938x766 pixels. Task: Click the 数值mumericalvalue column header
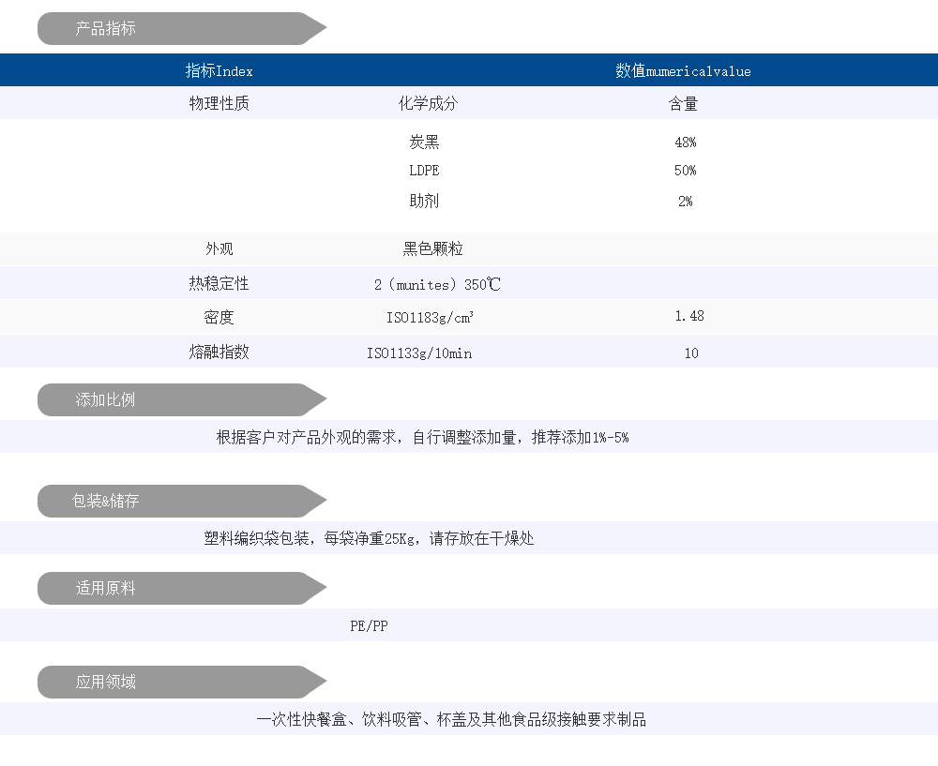click(x=683, y=71)
